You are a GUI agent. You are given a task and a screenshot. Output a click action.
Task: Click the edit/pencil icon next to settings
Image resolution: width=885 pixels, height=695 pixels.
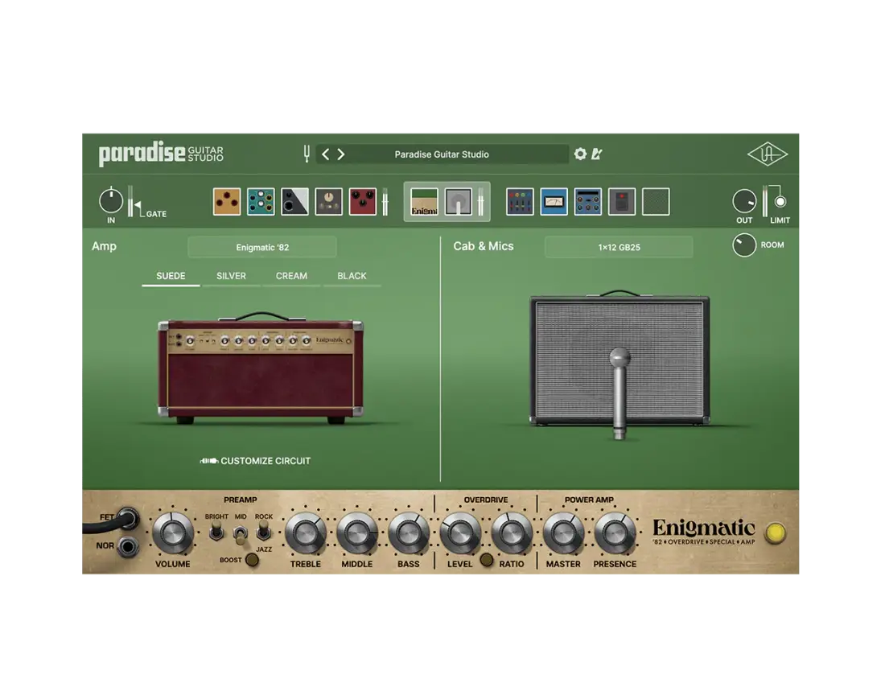point(597,154)
